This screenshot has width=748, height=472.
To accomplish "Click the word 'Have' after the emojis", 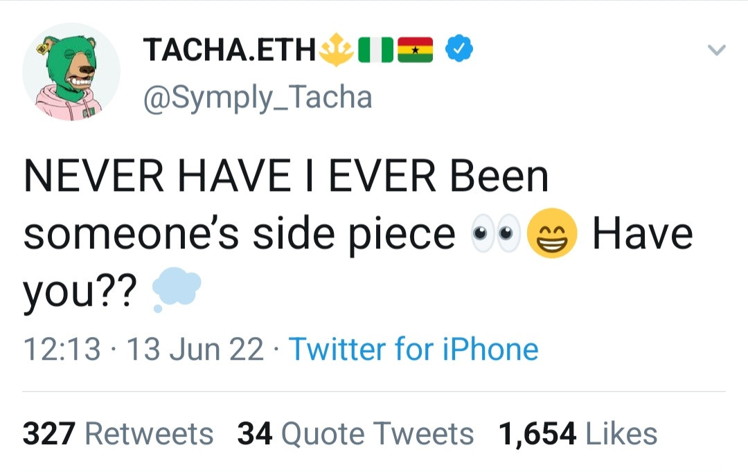I will pos(642,234).
